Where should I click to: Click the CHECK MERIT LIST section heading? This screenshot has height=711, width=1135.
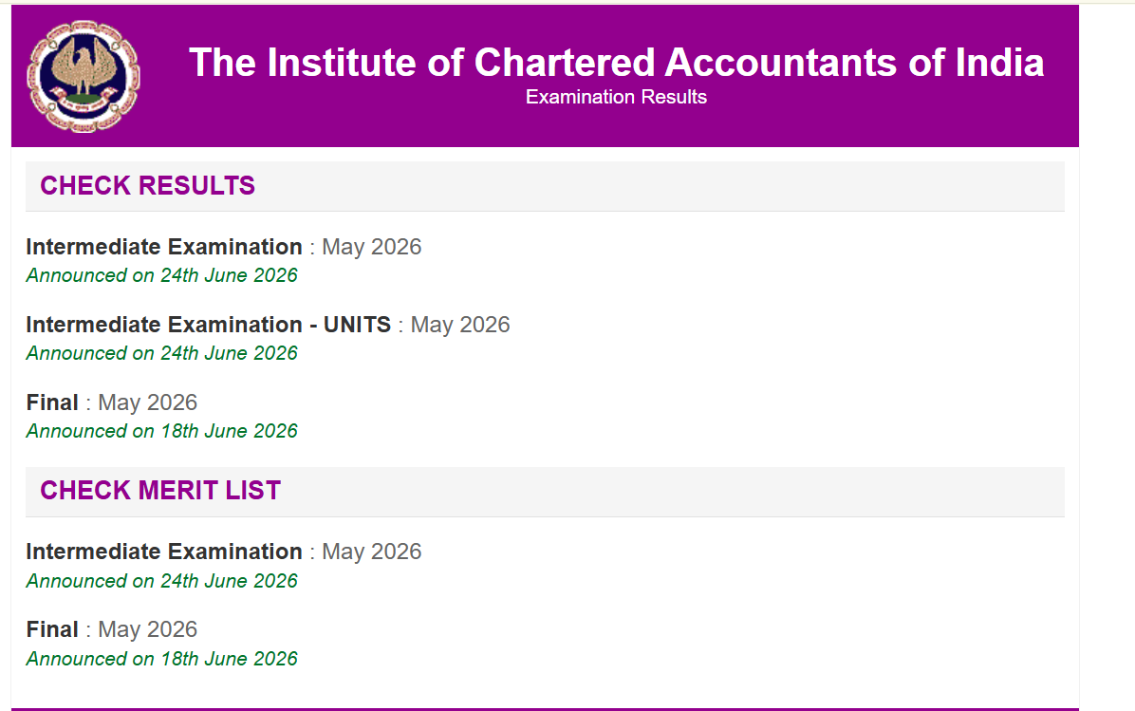(x=160, y=491)
